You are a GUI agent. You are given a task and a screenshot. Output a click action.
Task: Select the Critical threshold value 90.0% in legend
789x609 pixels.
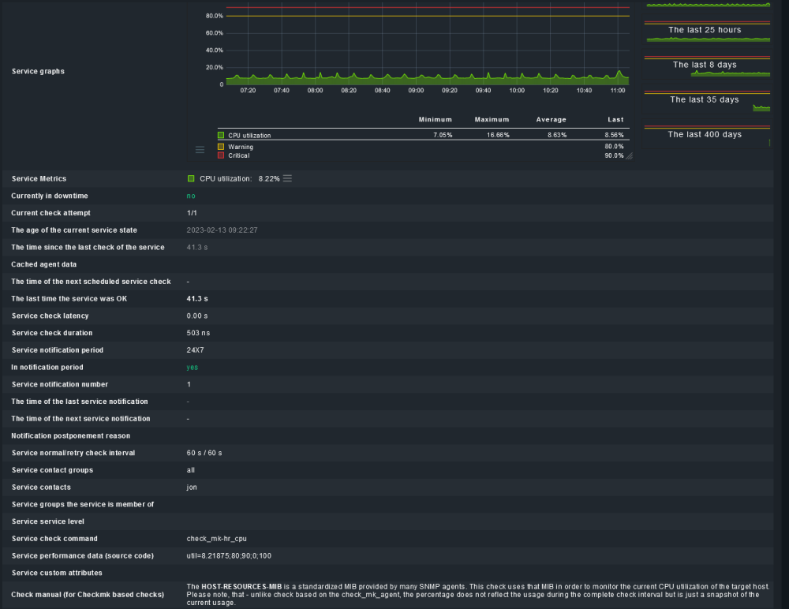614,155
